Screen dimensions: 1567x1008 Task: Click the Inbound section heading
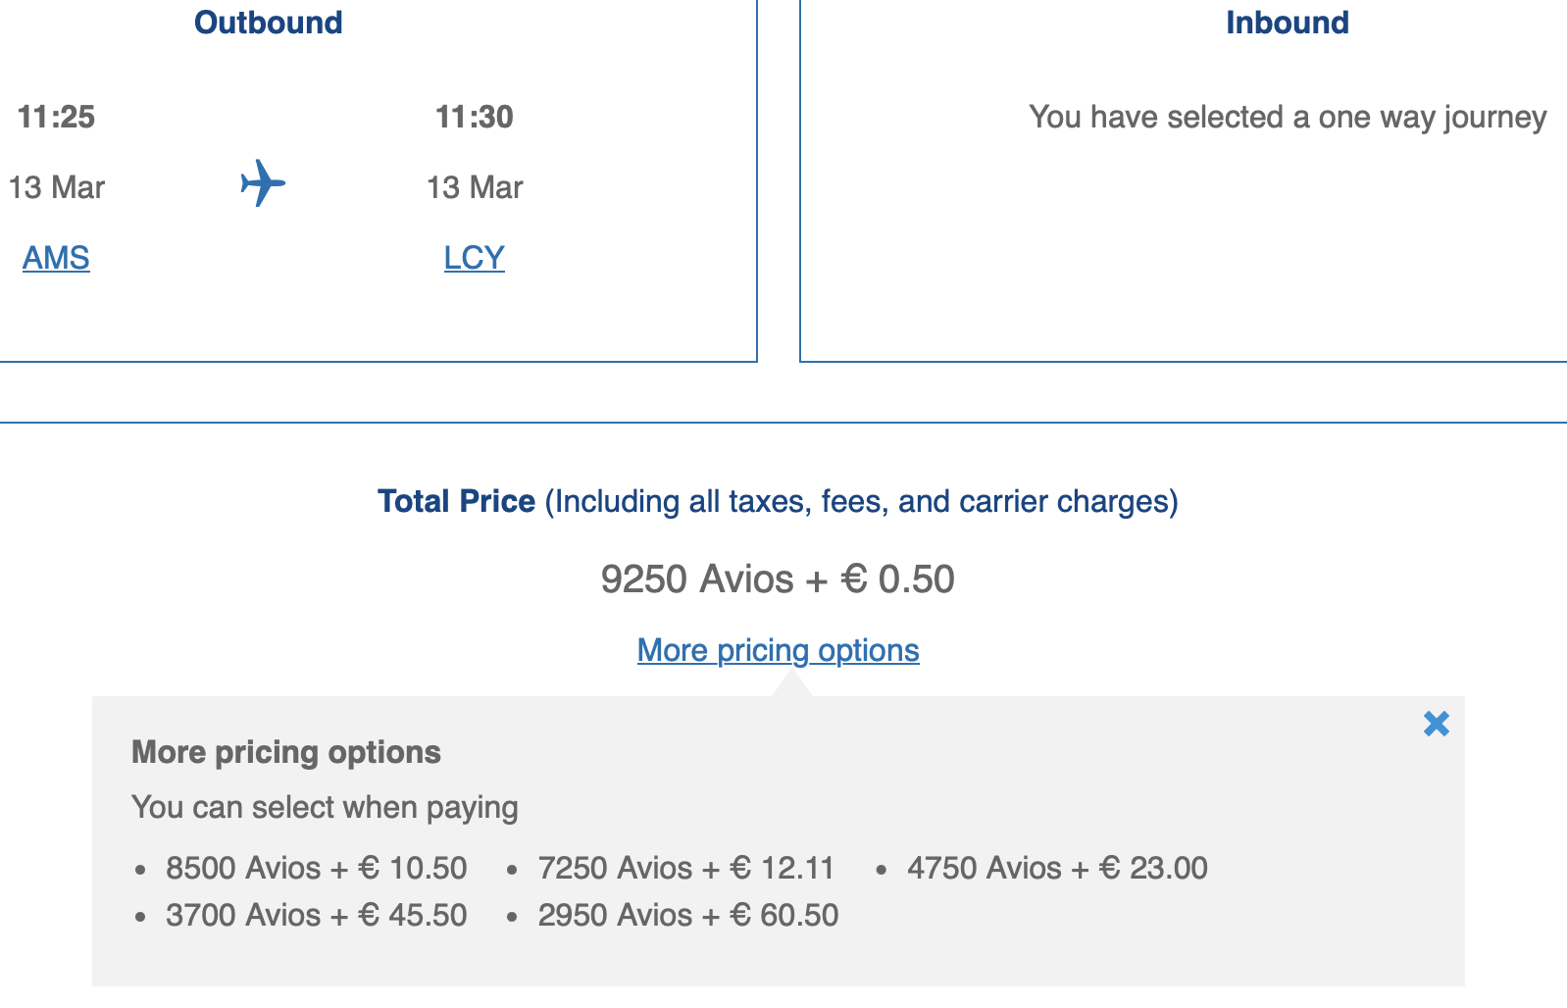tap(1287, 23)
